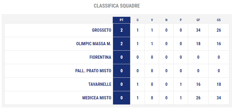The image size is (232, 108).
Task: Click Olimpic Massa M. GS value 16
Action: point(219,44)
